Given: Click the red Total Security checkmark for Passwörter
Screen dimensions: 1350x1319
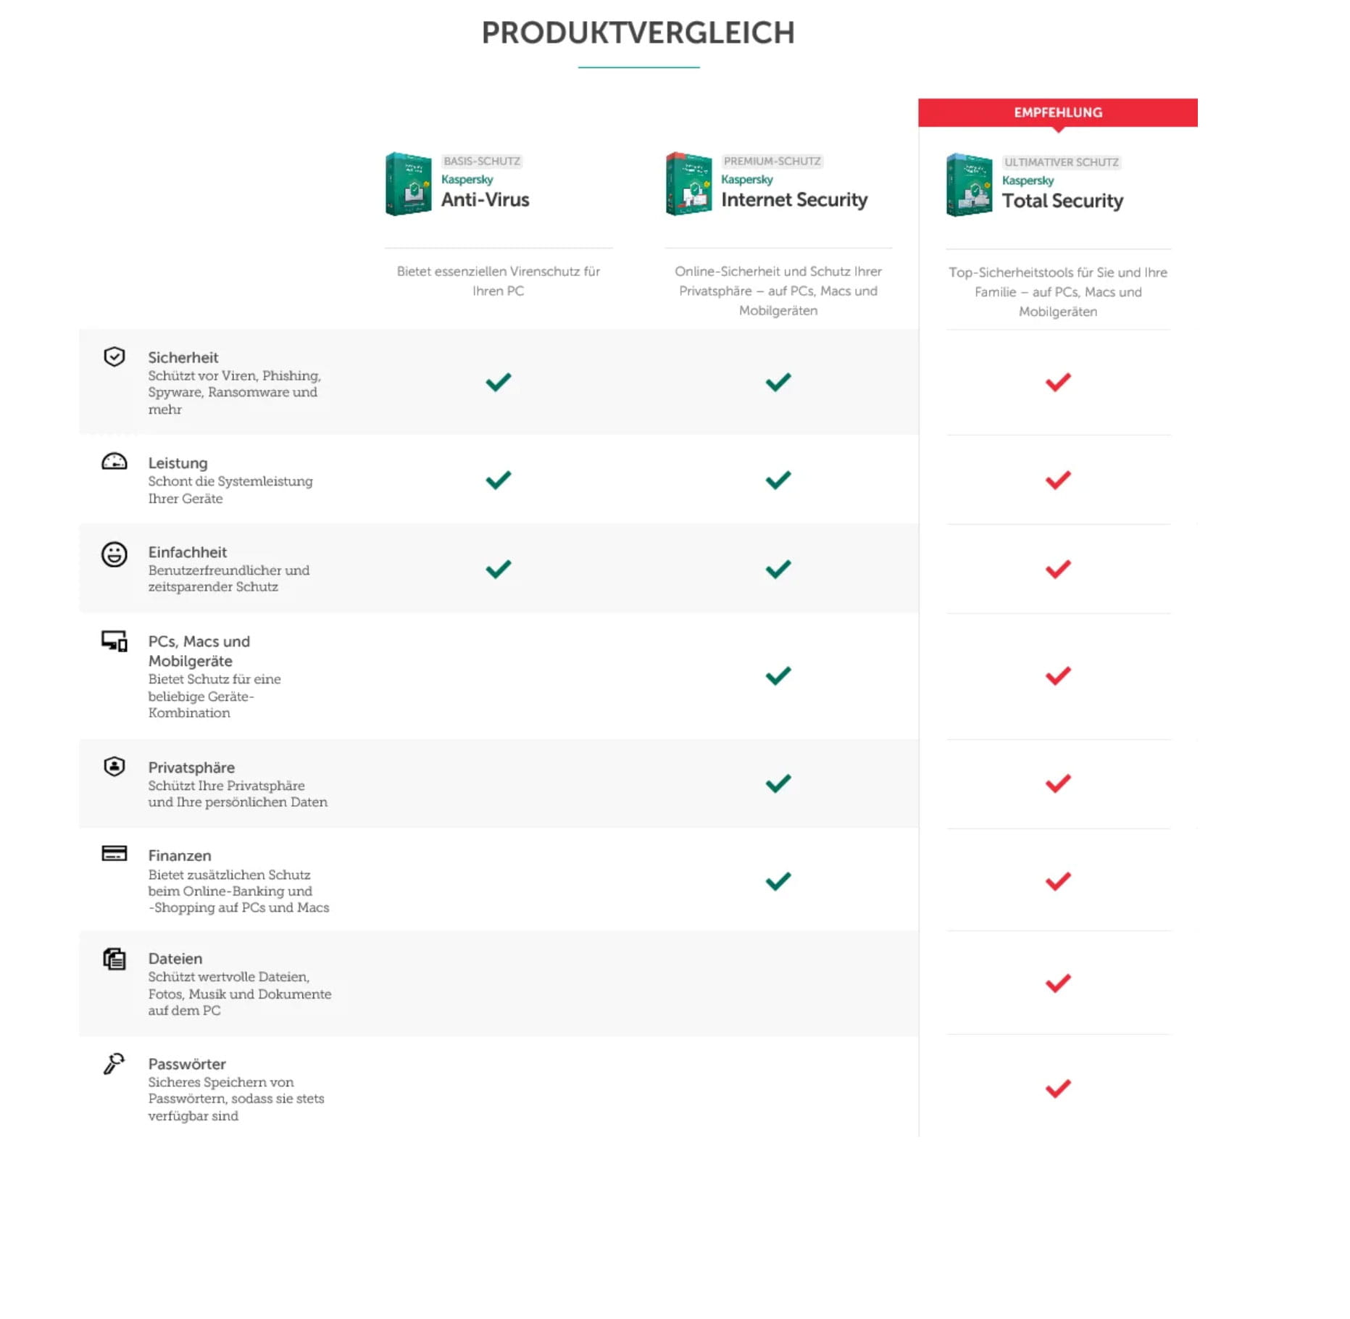Looking at the screenshot, I should pos(1057,1089).
